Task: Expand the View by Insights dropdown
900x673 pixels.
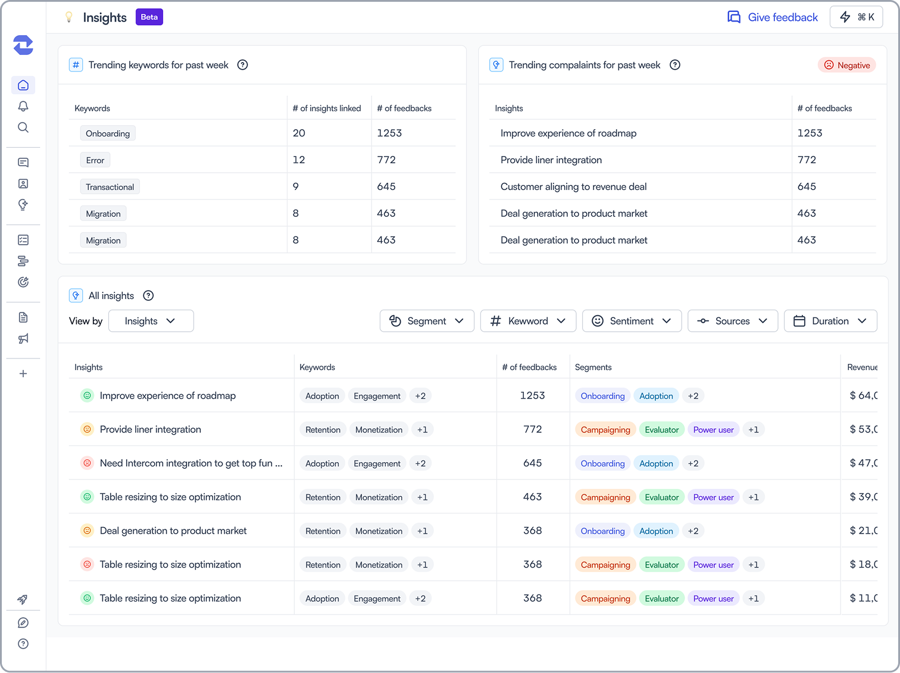Action: [x=151, y=321]
